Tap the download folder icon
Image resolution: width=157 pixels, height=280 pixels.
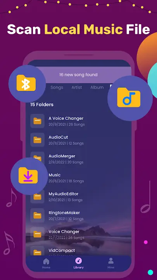(28, 175)
